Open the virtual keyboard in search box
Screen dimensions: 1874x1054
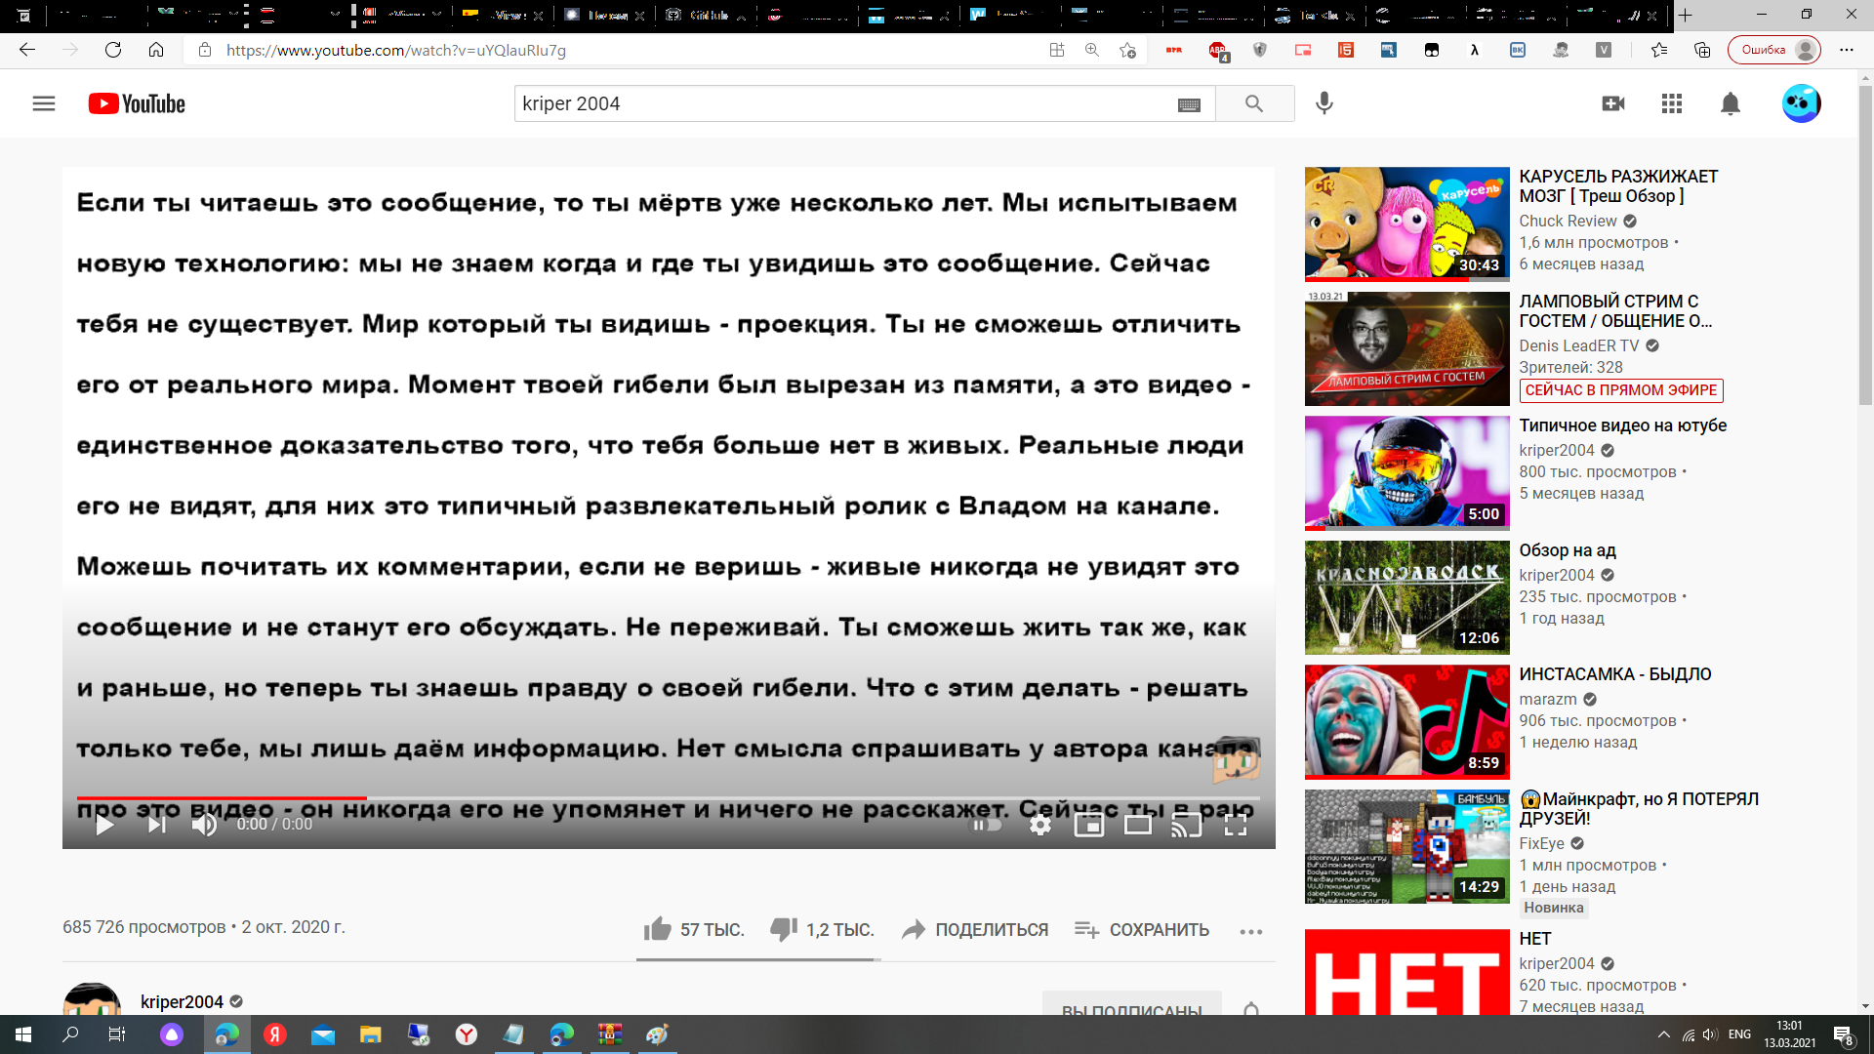(x=1189, y=104)
